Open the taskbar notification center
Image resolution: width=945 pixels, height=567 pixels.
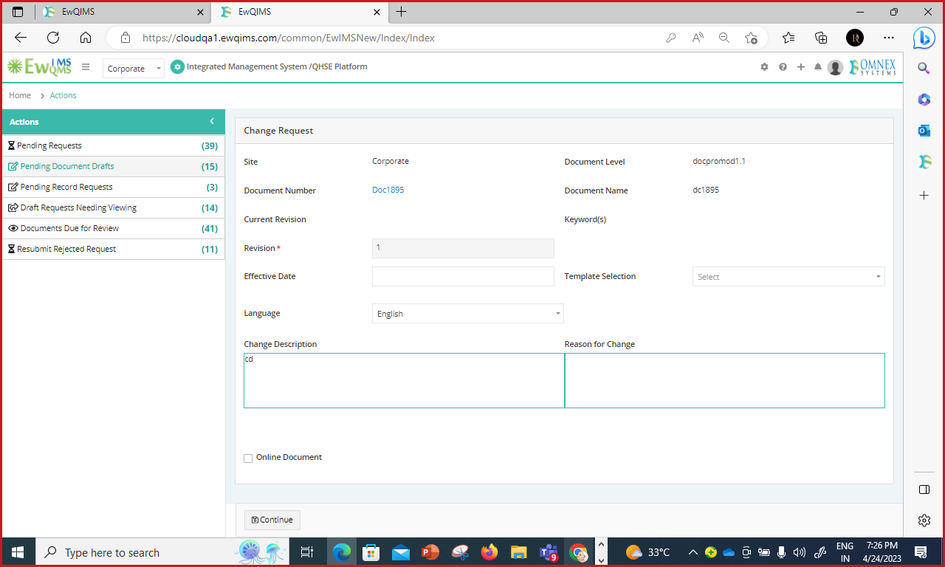pos(921,552)
